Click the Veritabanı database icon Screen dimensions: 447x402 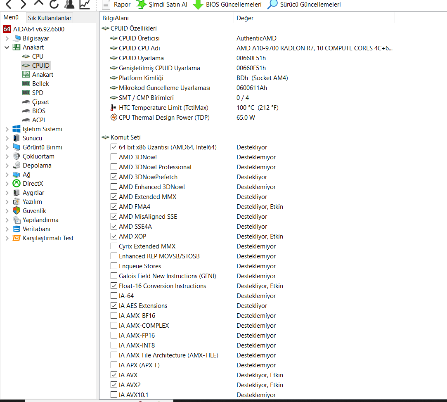pyautogui.click(x=17, y=229)
